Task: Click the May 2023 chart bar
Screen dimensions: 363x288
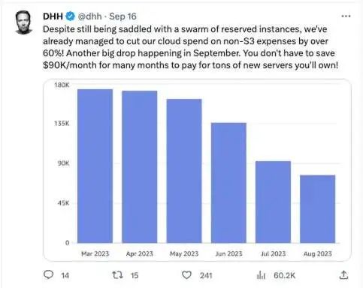Action: [184, 171]
